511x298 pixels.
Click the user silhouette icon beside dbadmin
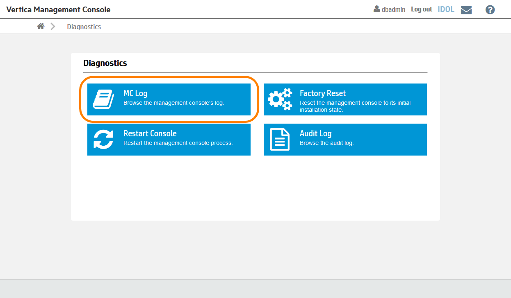376,9
